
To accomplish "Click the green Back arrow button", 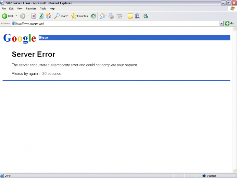I will [5, 16].
